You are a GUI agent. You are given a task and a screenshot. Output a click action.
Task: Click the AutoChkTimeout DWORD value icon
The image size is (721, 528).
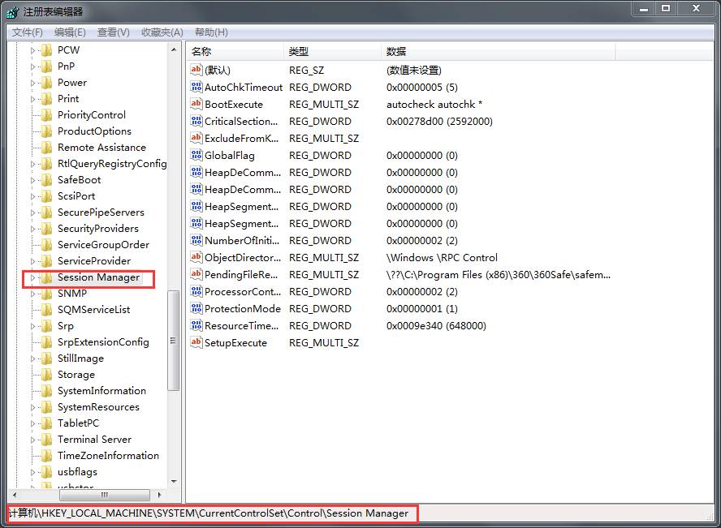[196, 87]
